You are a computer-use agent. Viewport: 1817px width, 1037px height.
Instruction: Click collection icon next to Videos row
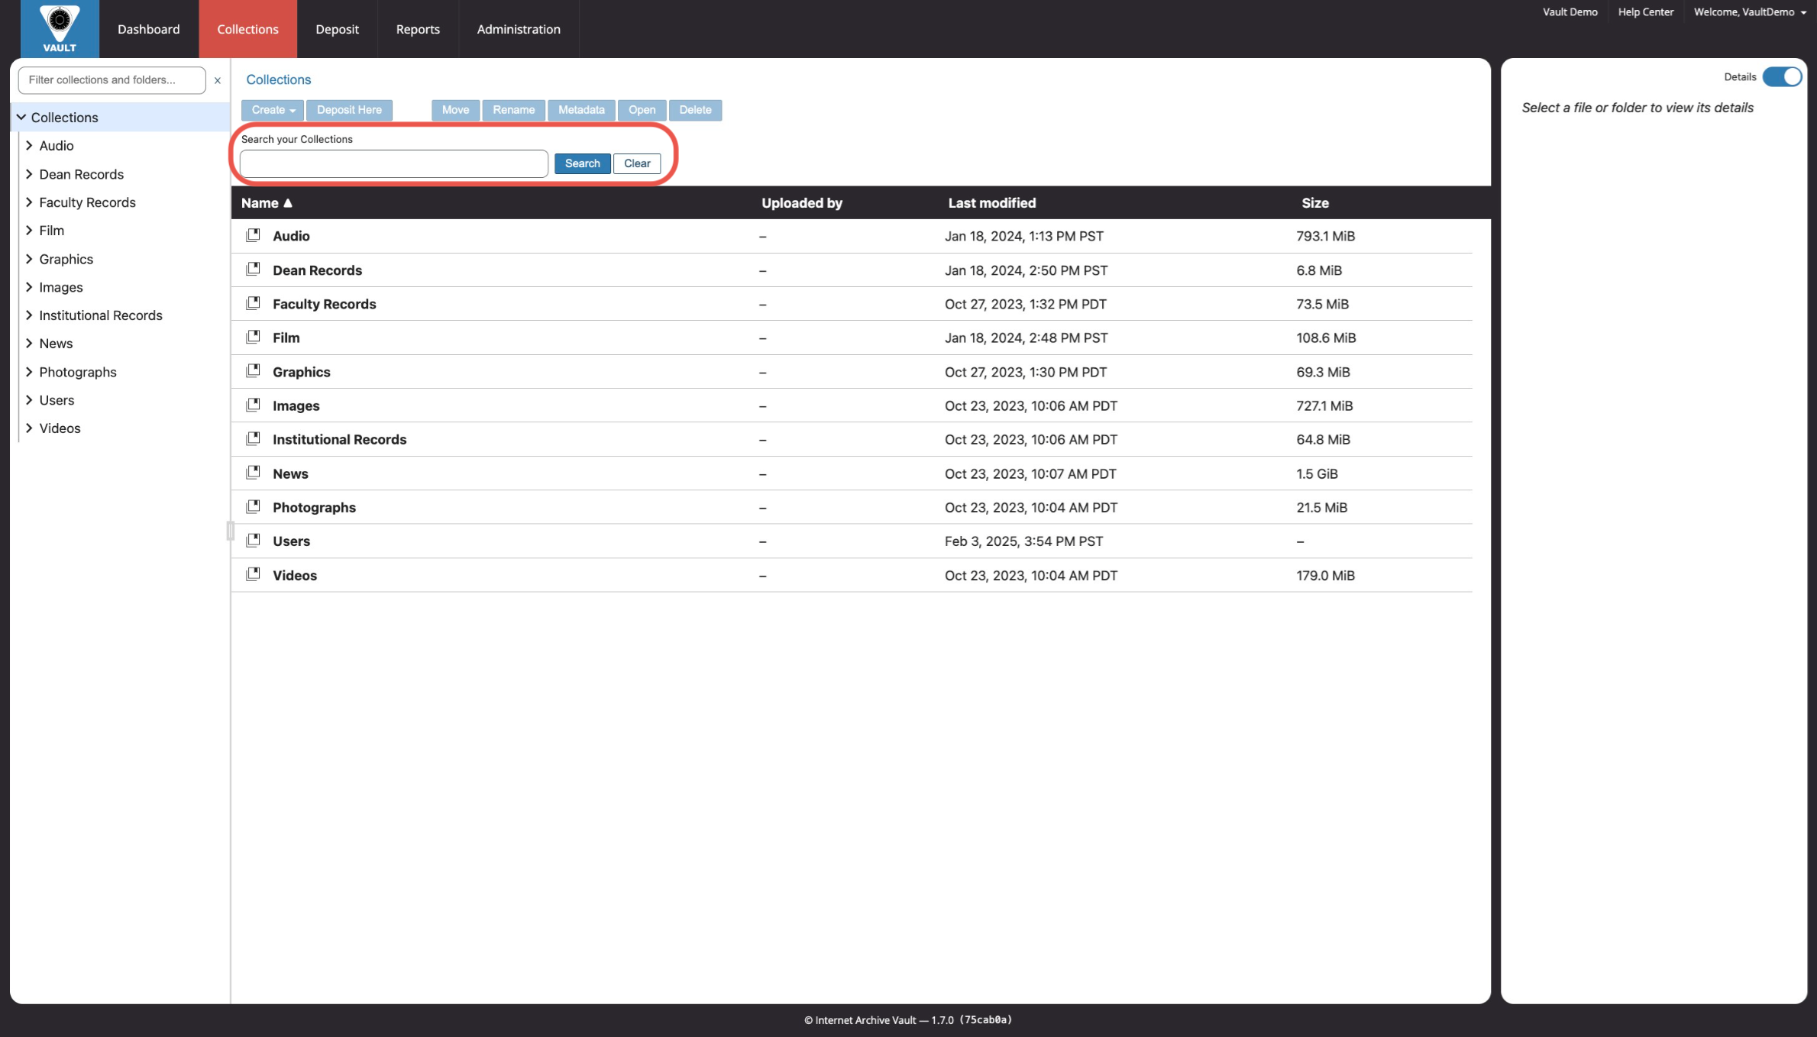click(253, 574)
